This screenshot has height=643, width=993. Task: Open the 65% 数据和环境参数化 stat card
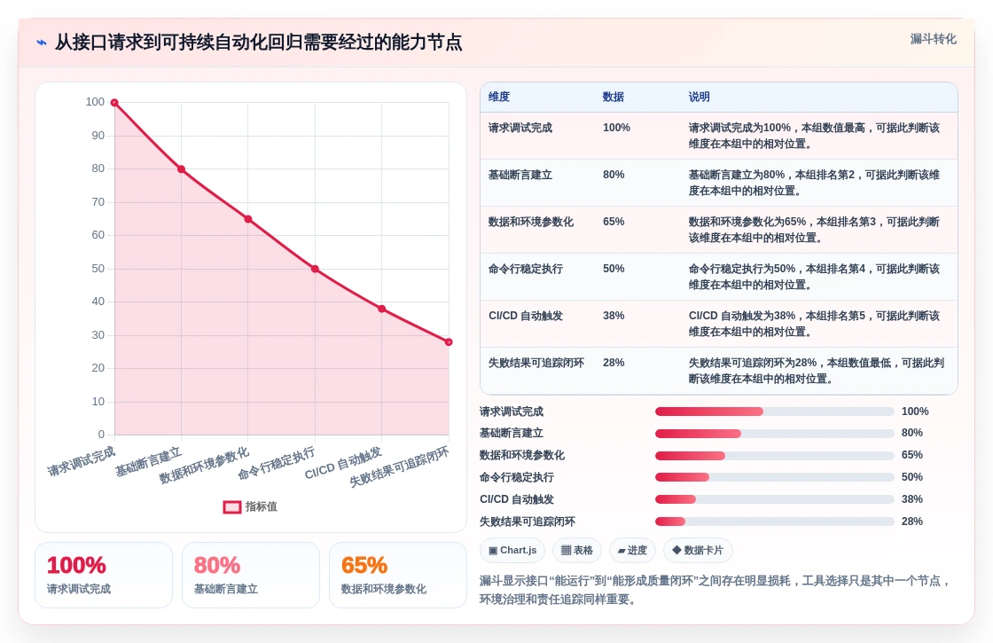pyautogui.click(x=398, y=576)
